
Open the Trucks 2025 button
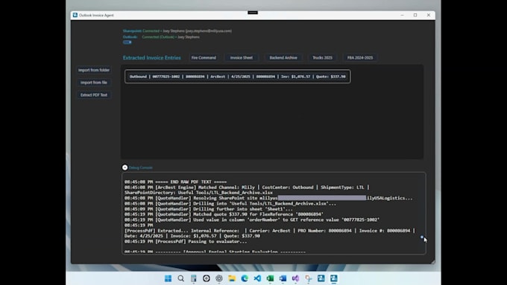click(322, 58)
